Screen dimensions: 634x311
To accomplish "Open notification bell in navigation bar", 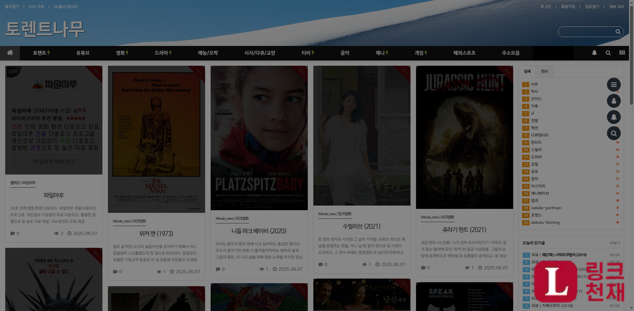I will pos(594,53).
